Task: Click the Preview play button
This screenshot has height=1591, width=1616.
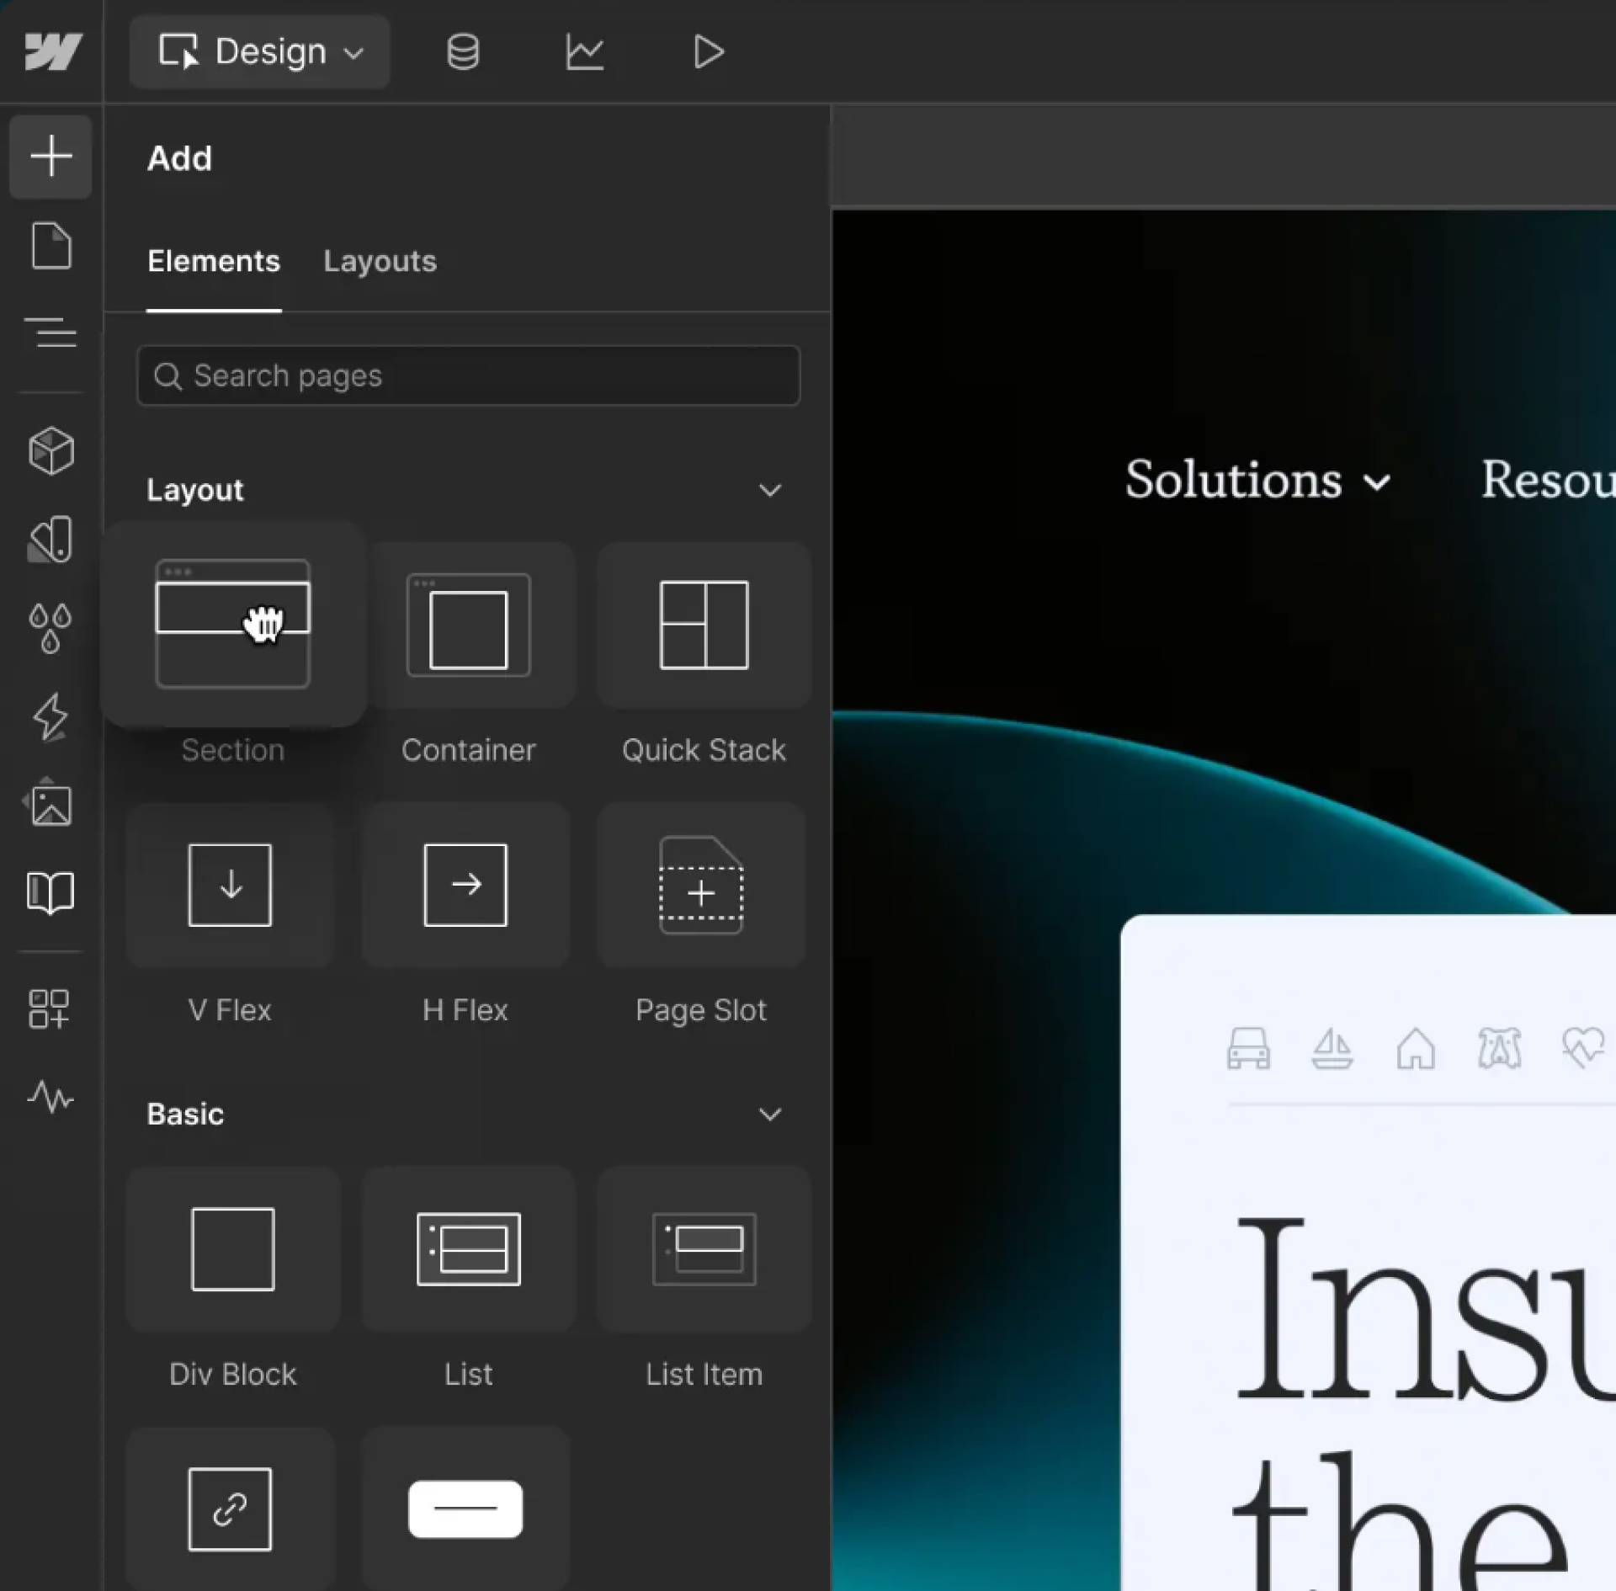Action: click(x=708, y=52)
